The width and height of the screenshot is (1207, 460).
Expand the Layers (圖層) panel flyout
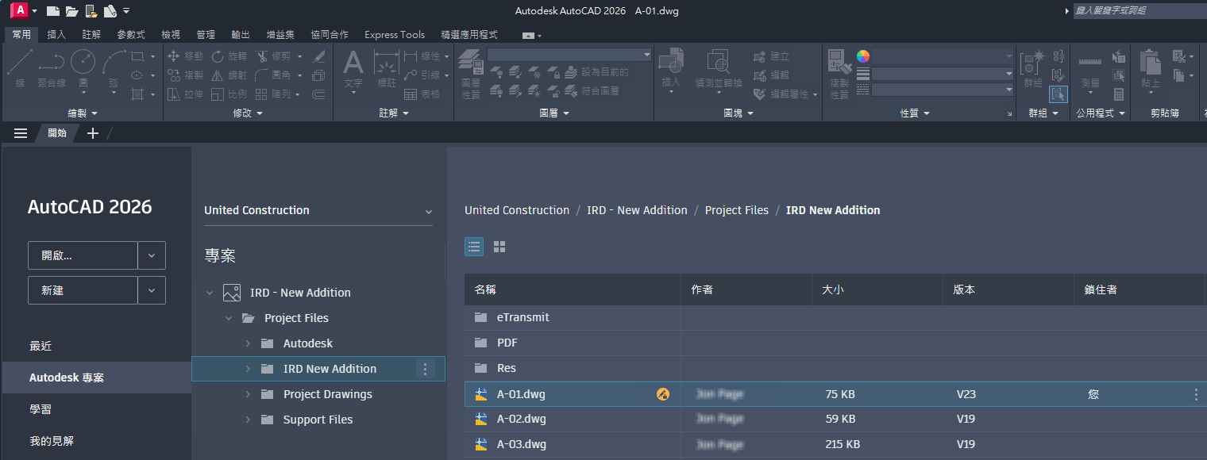click(x=554, y=113)
